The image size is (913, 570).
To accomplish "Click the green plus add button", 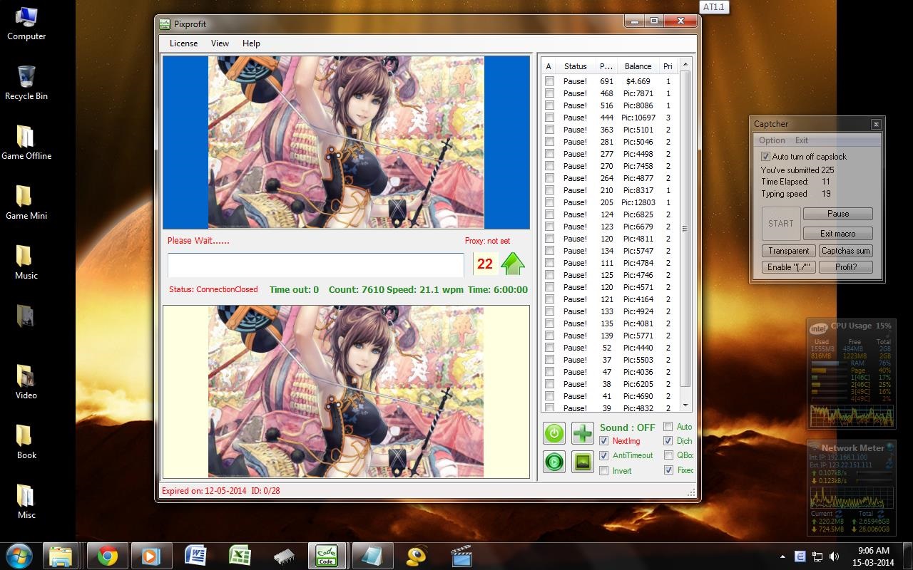I will [583, 433].
